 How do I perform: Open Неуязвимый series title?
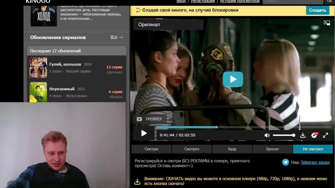pos(62,89)
